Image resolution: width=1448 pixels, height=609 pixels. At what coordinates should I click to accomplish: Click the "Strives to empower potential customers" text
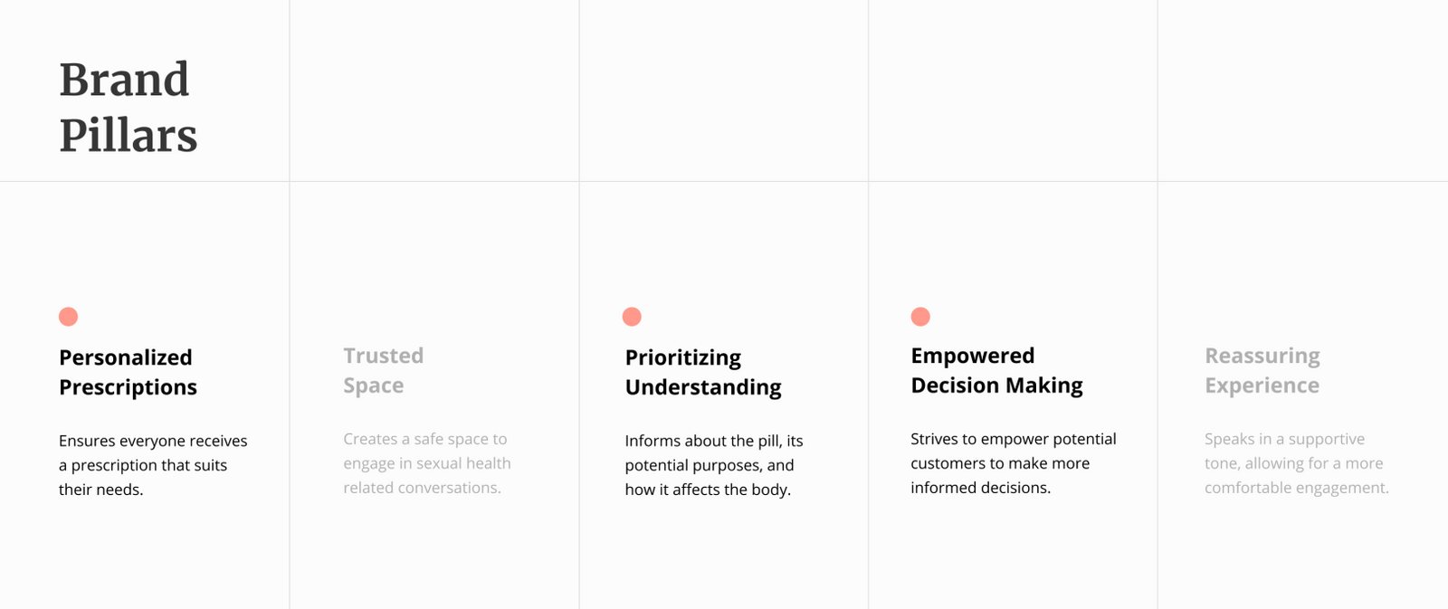point(1013,463)
